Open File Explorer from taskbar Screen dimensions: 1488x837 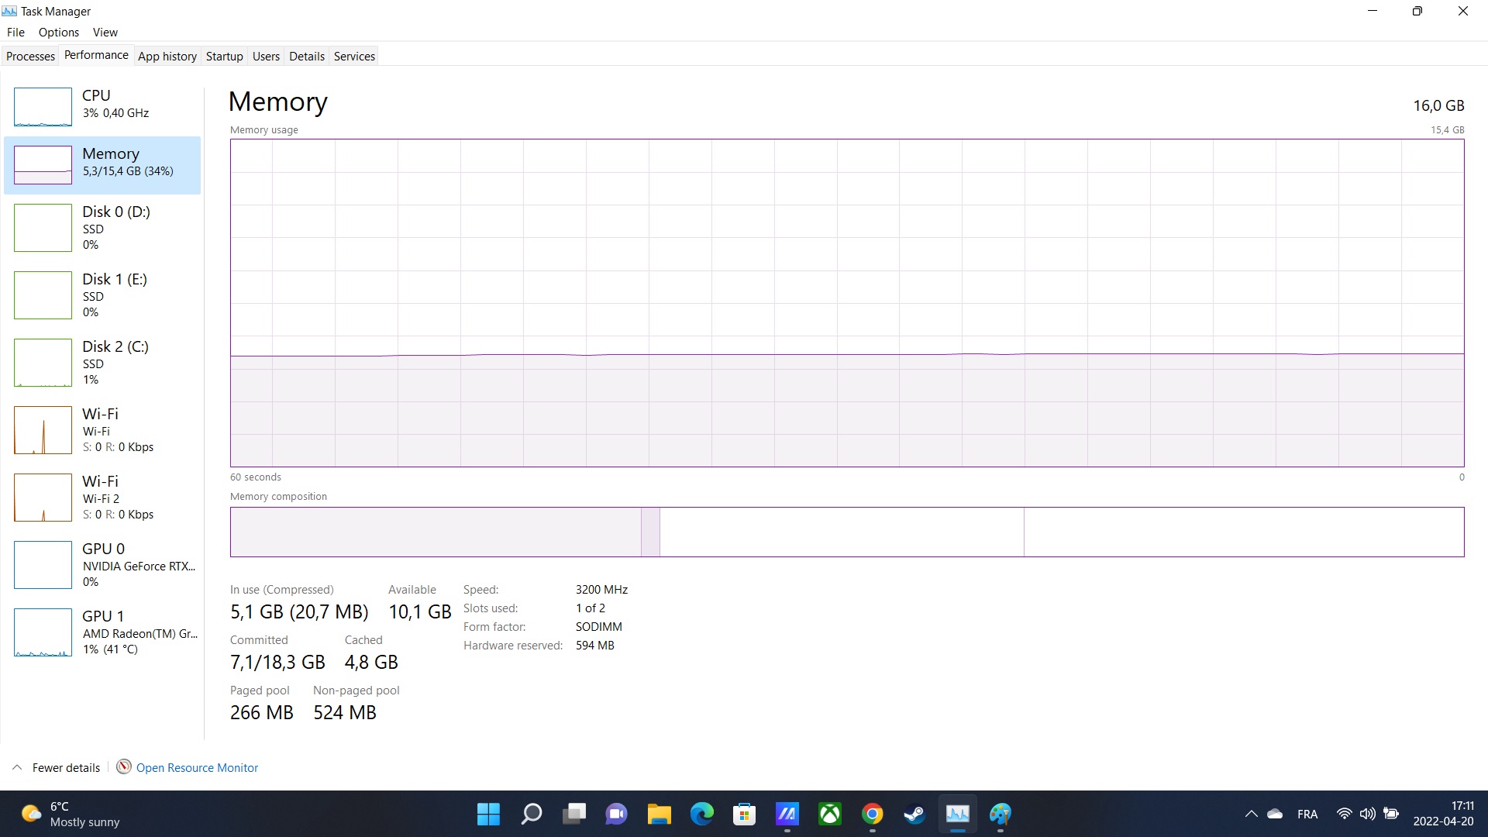point(660,814)
